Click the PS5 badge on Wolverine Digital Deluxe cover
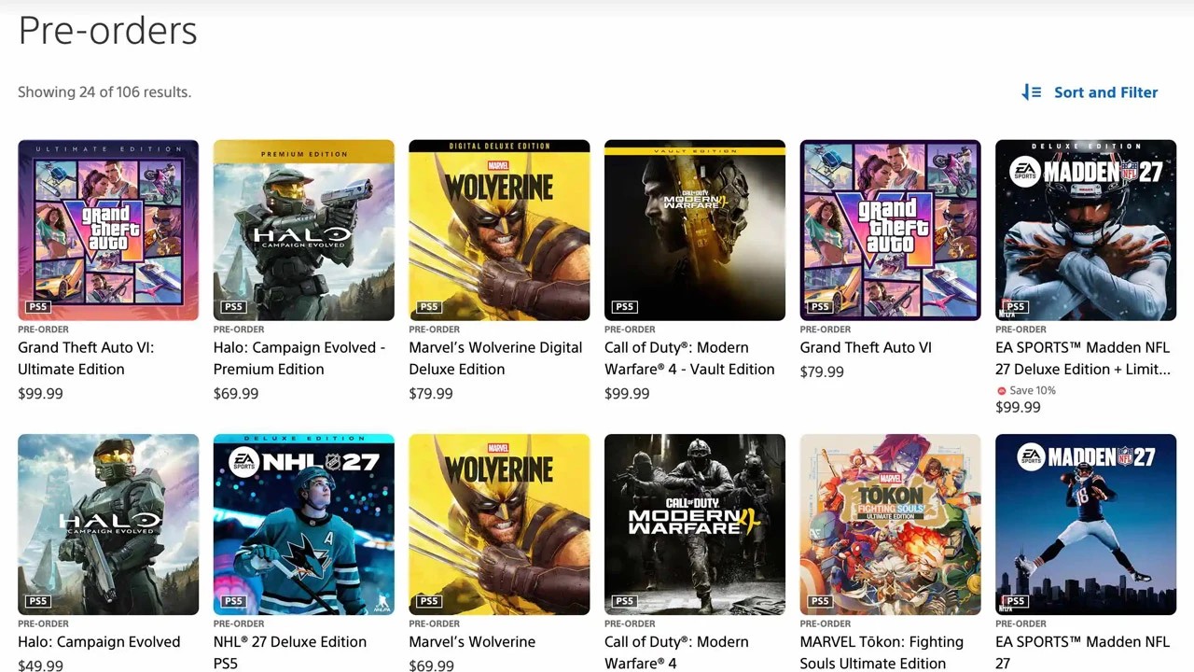Image resolution: width=1194 pixels, height=672 pixels. click(429, 307)
